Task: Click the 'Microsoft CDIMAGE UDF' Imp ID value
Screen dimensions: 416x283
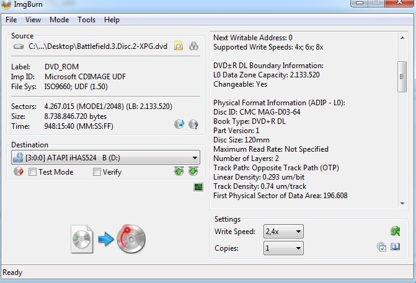Action: (x=85, y=77)
